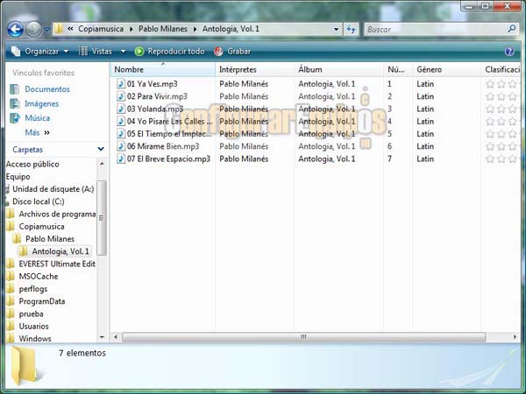Select Pablo Milanes folder in tree
Viewport: 526px width, 394px height.
[x=50, y=239]
